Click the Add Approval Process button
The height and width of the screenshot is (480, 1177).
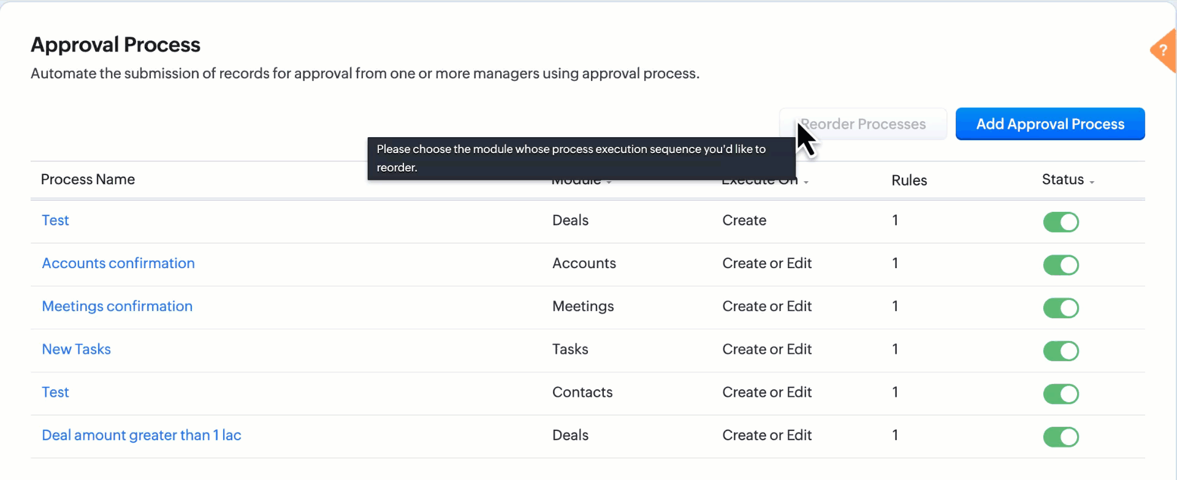point(1049,124)
